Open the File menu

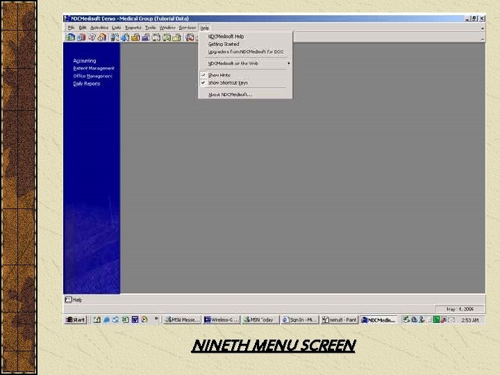click(71, 28)
